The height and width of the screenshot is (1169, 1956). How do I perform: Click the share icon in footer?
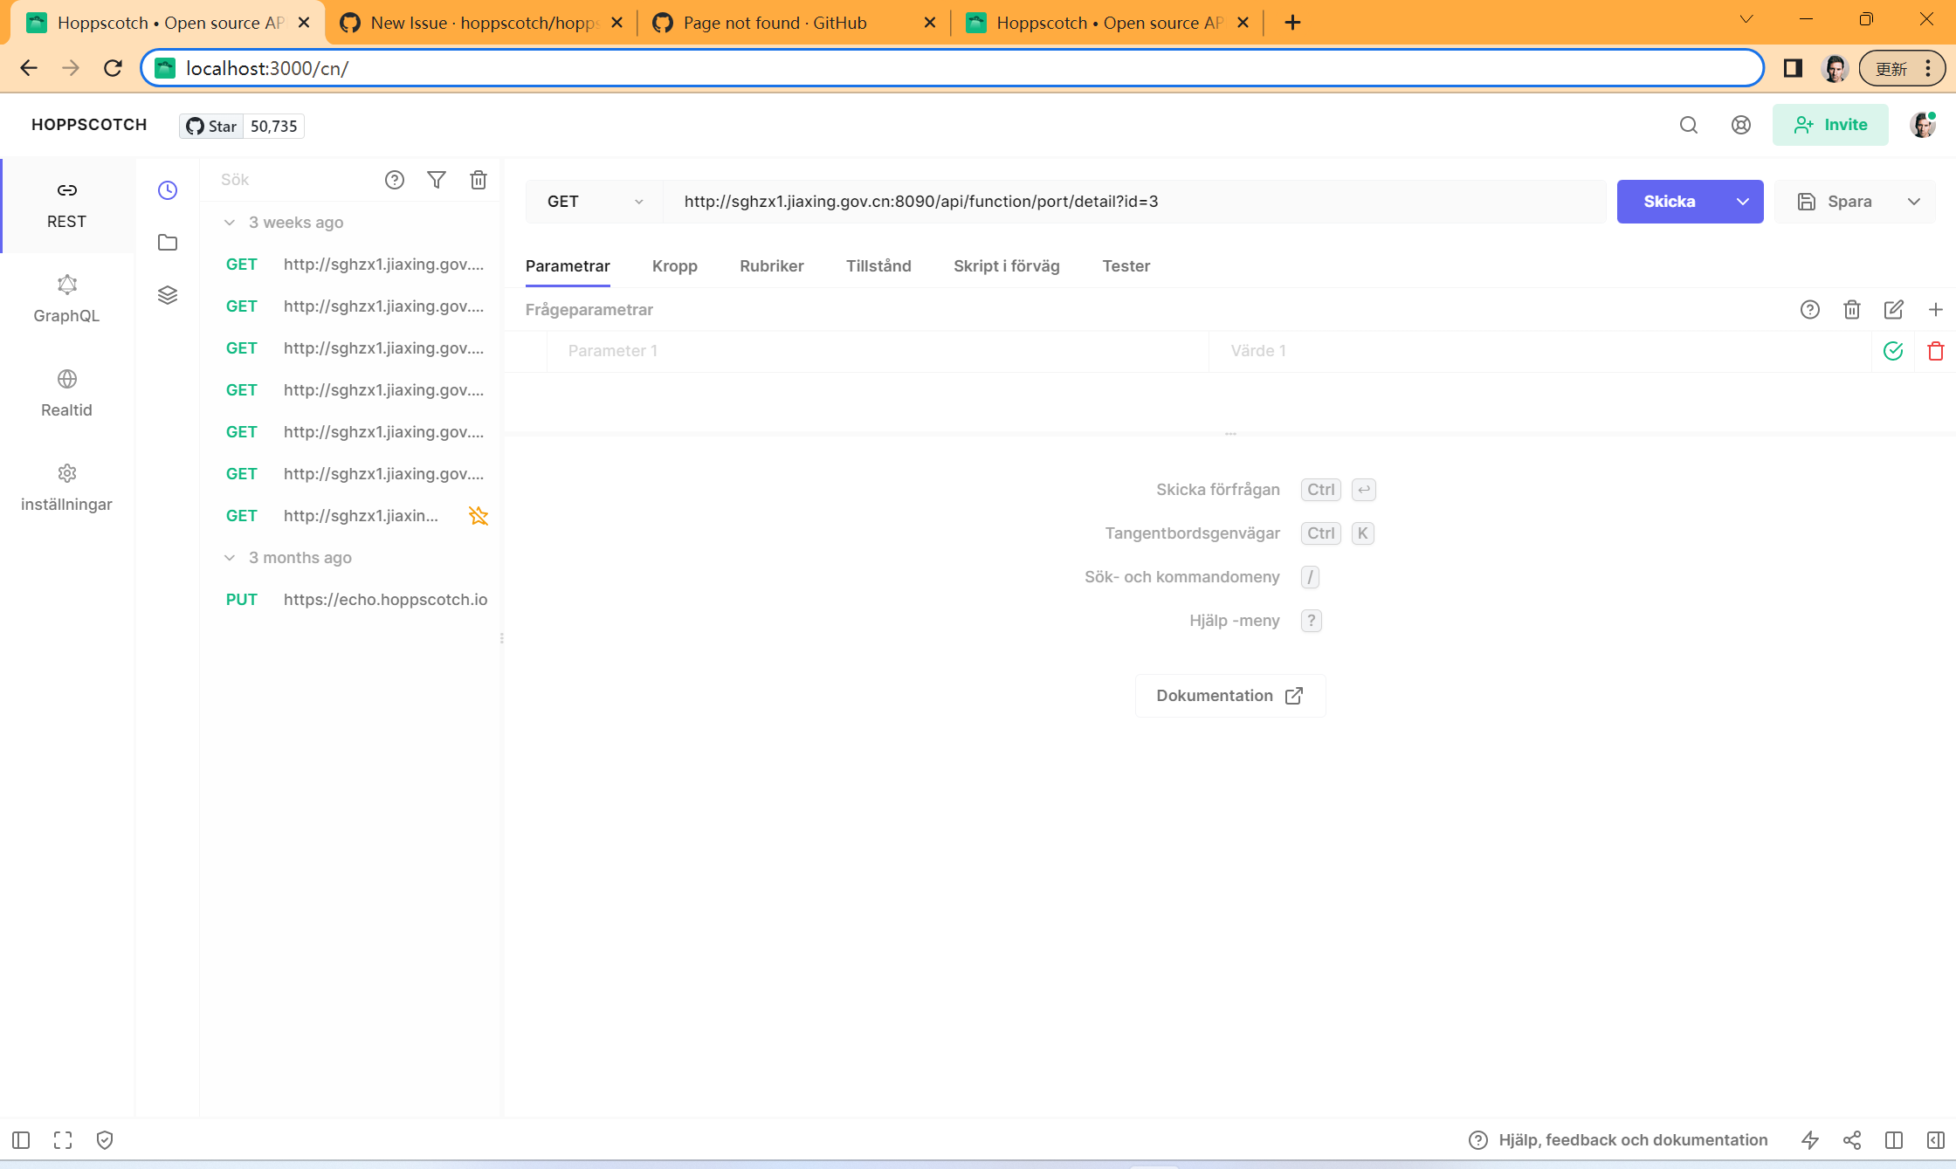pyautogui.click(x=1852, y=1140)
